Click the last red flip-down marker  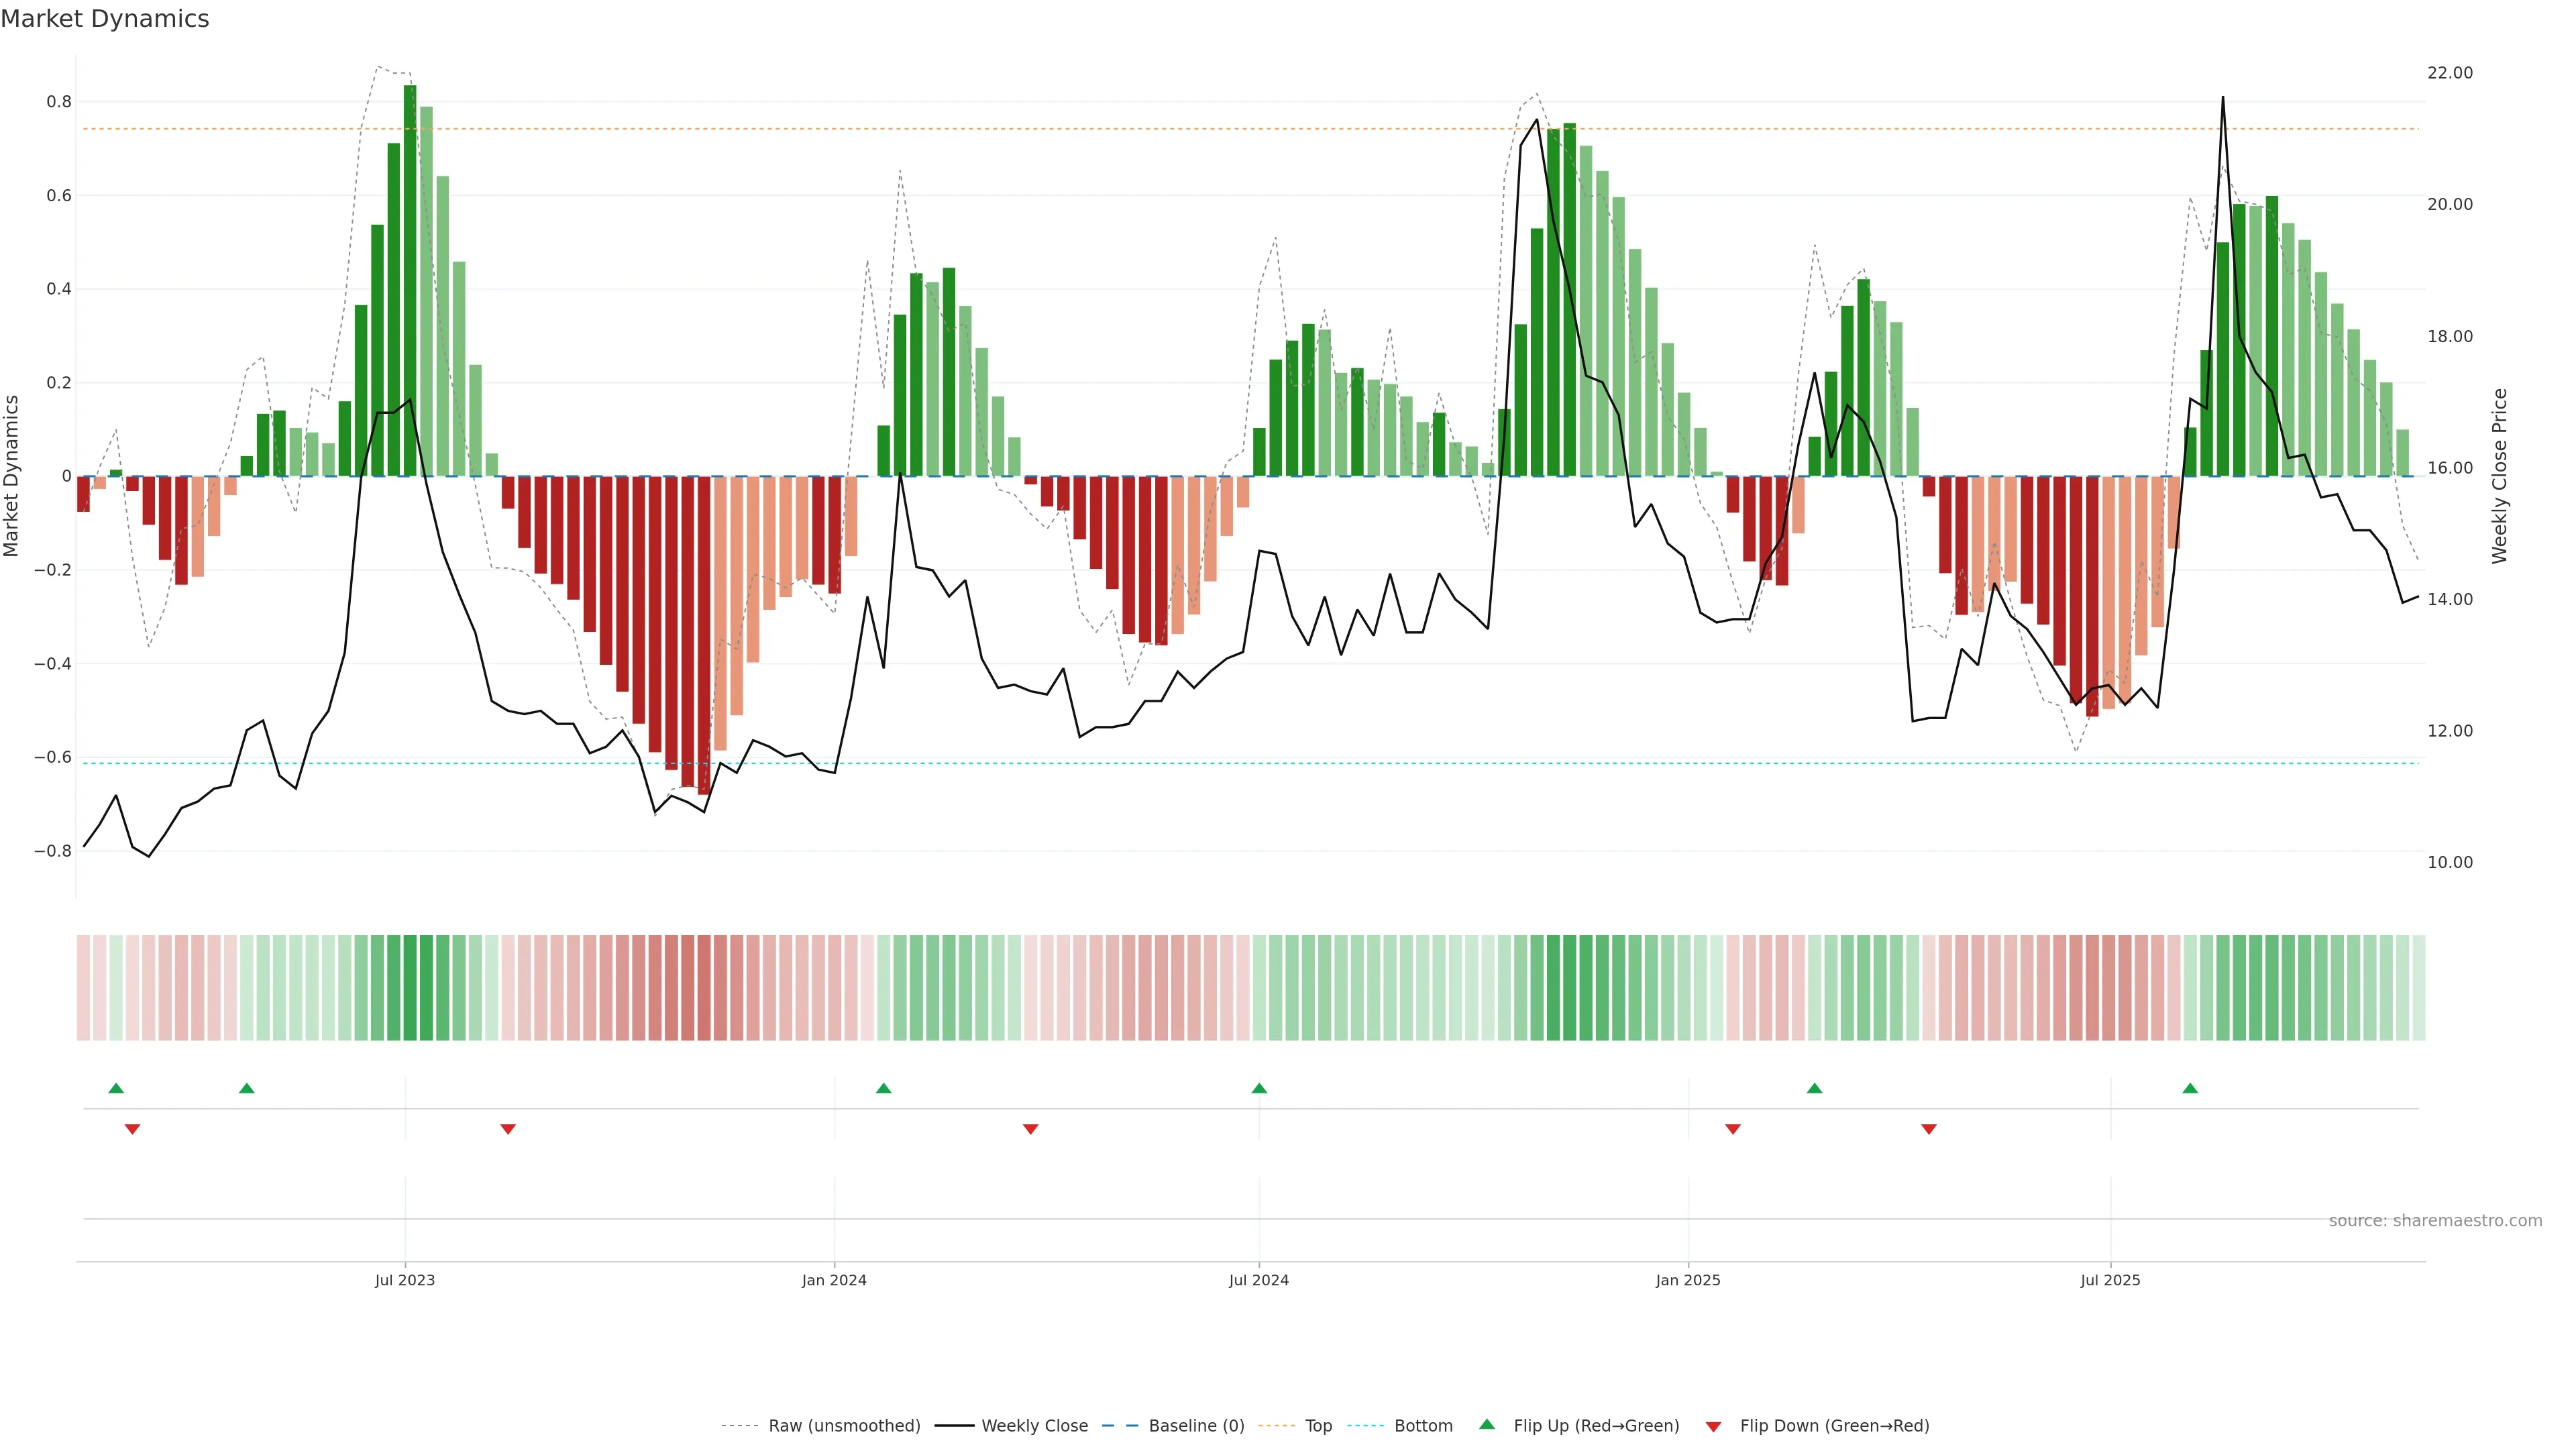click(1929, 1129)
